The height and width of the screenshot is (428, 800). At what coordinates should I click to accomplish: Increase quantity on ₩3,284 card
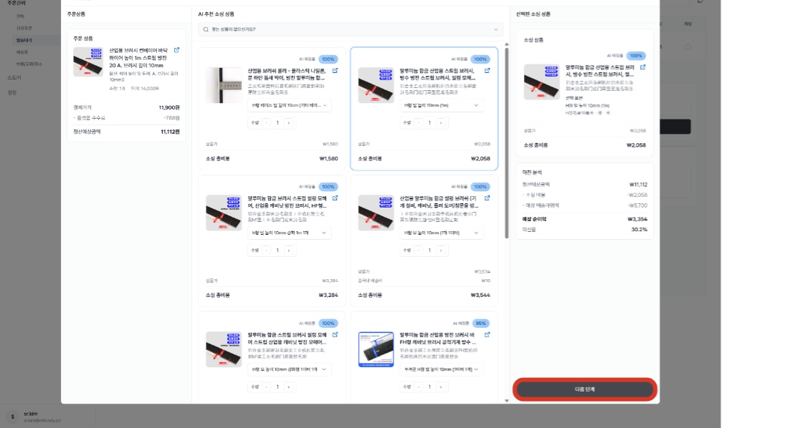(x=289, y=251)
